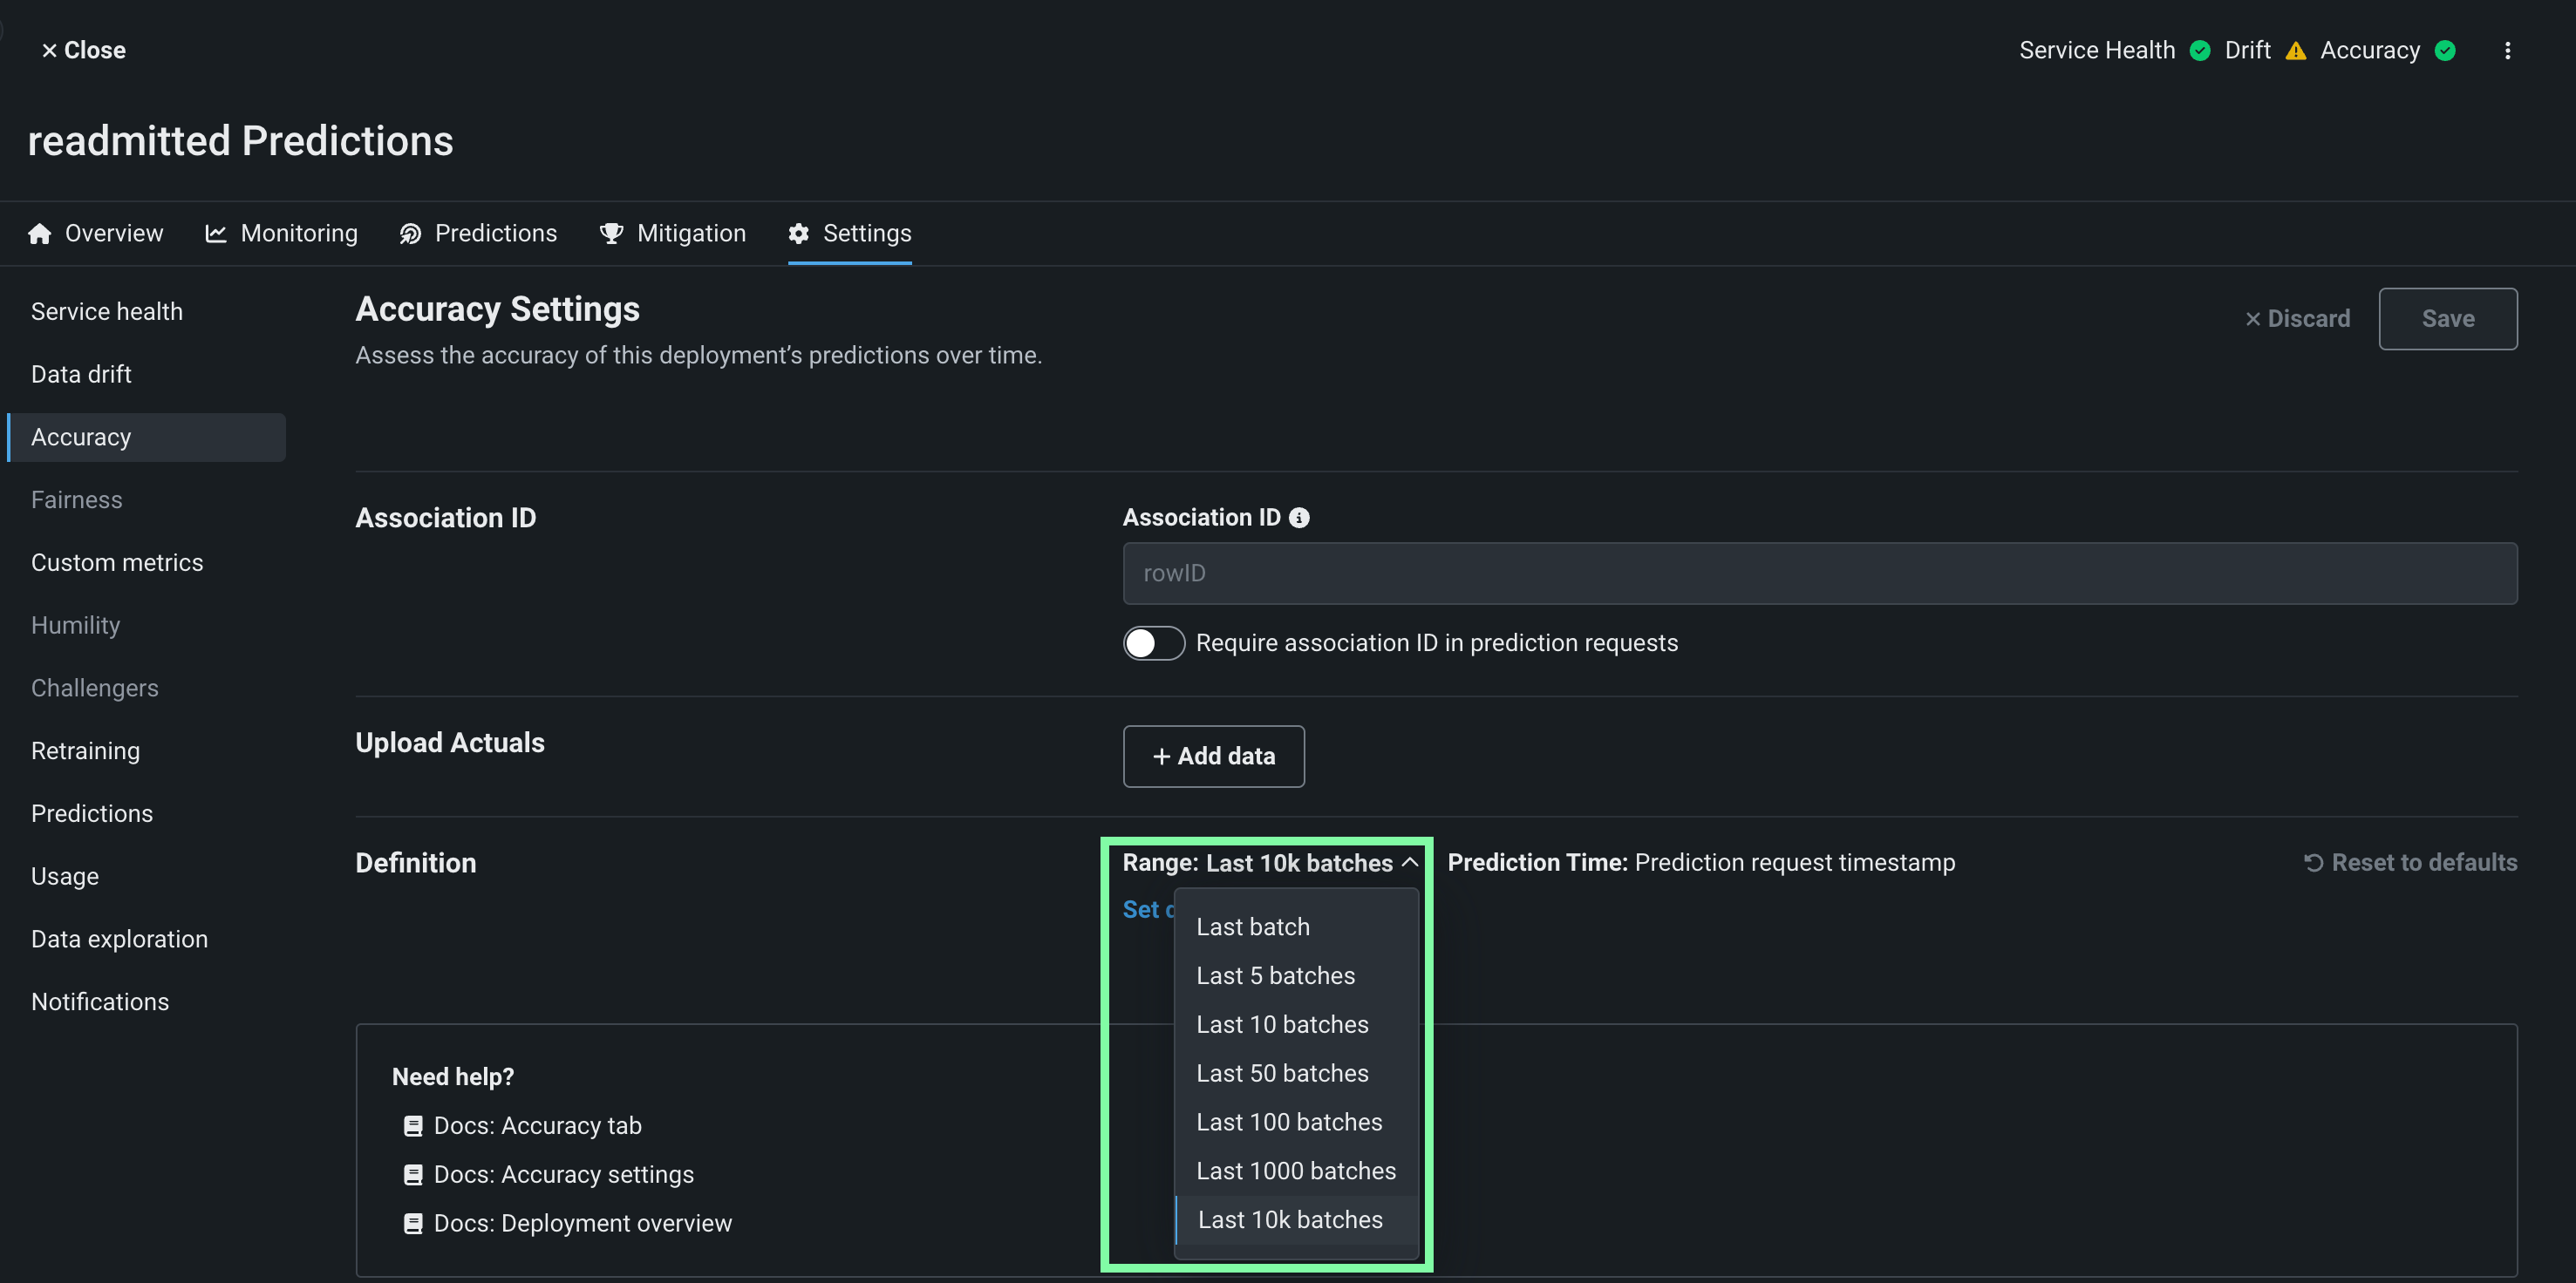2576x1283 pixels.
Task: Open the three-dot kebab menu
Action: [x=2507, y=50]
